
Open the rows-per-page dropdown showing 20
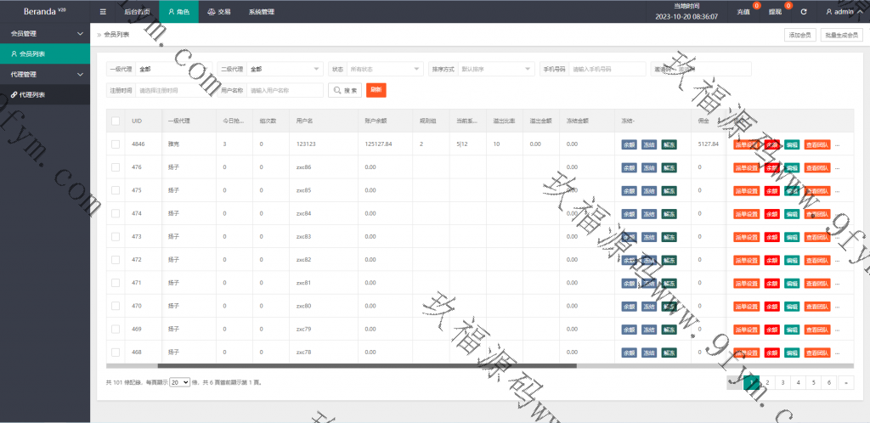(179, 383)
